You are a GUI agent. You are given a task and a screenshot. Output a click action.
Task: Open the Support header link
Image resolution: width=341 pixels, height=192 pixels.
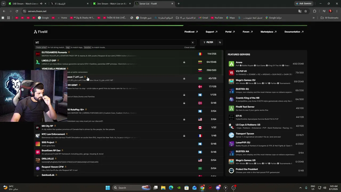click(212, 32)
